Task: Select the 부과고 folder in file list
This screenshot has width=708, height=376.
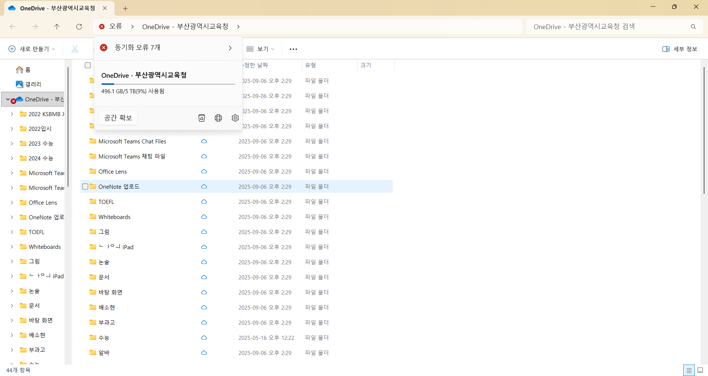Action: [107, 323]
